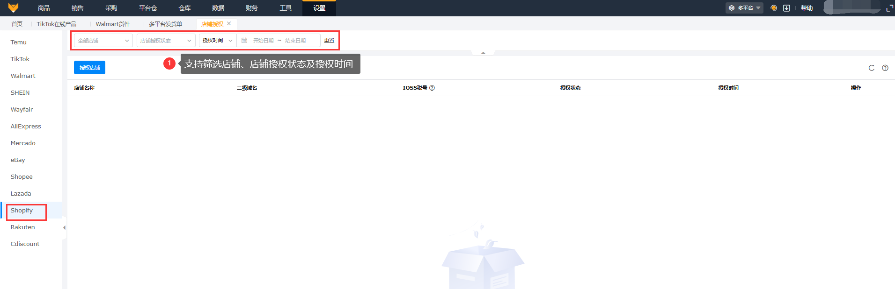
Task: Open the 仓库 top menu
Action: [x=184, y=8]
